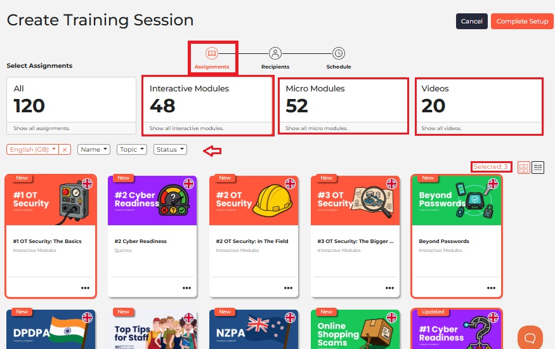Cancel the training session creation
The image size is (555, 349).
coord(471,21)
